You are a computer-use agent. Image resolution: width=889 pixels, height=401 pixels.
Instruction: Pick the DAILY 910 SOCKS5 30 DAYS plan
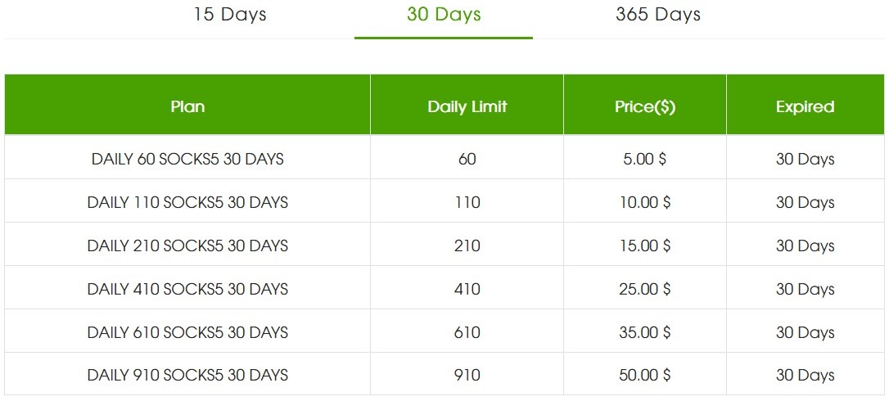click(187, 376)
